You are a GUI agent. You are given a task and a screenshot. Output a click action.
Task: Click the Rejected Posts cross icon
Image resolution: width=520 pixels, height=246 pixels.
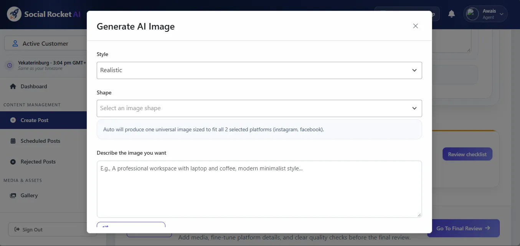(13, 162)
